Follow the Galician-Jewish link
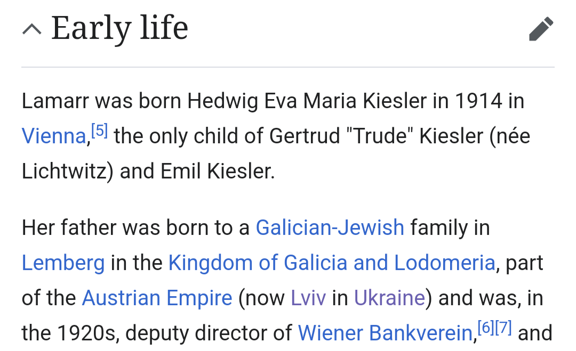Image resolution: width=576 pixels, height=351 pixels. (x=330, y=228)
